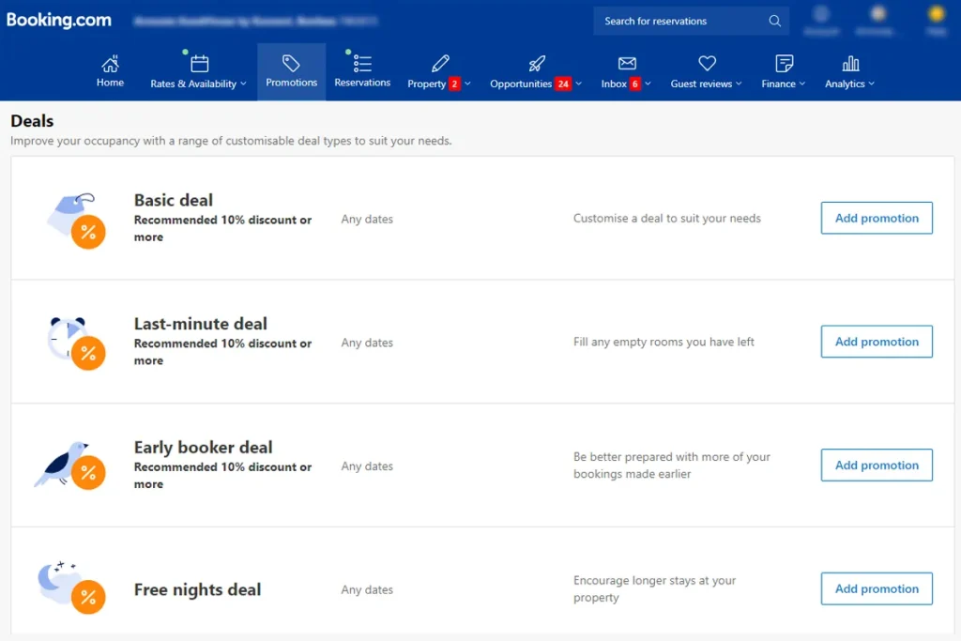961x641 pixels.
Task: Open the Inbox envelope icon
Action: (627, 63)
